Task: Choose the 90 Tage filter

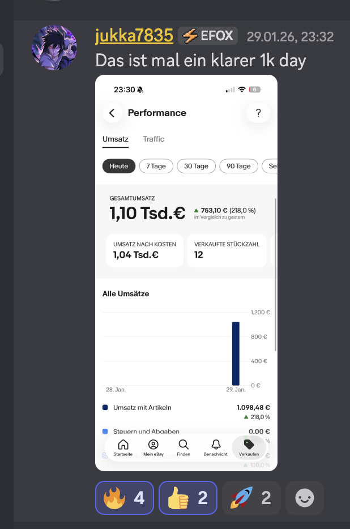Action: pos(238,166)
